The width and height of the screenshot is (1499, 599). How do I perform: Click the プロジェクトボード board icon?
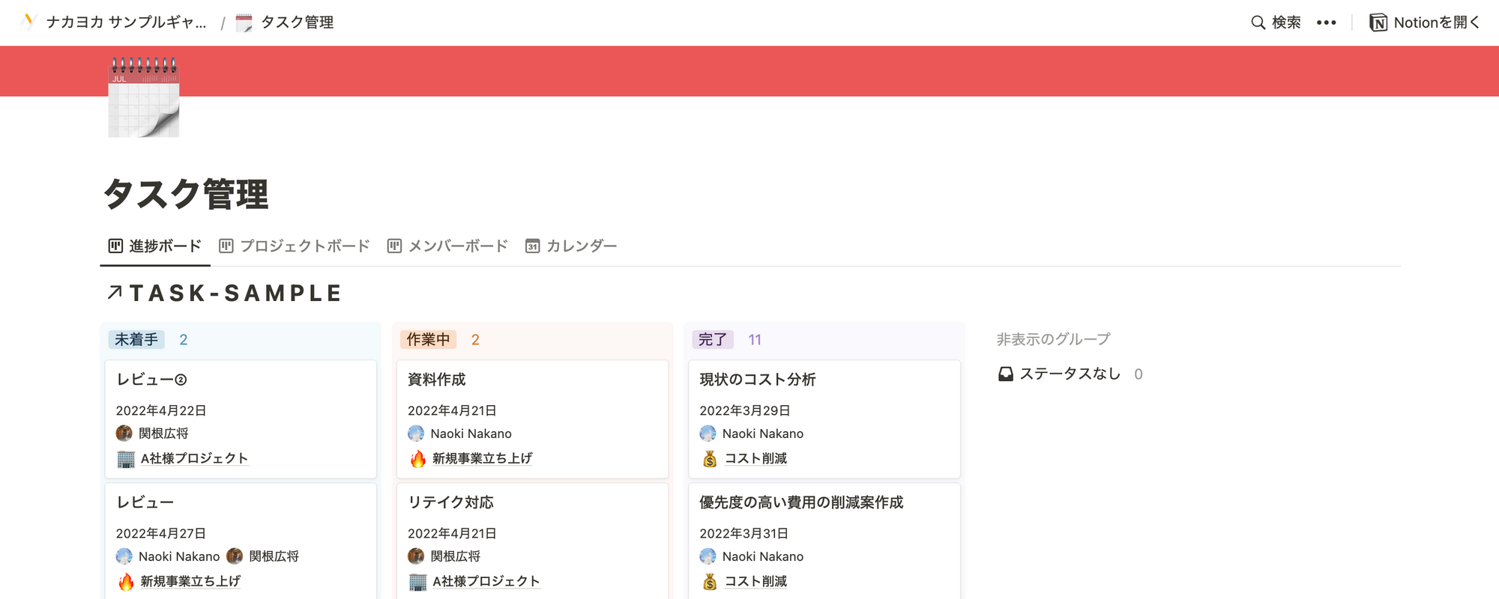[x=226, y=246]
